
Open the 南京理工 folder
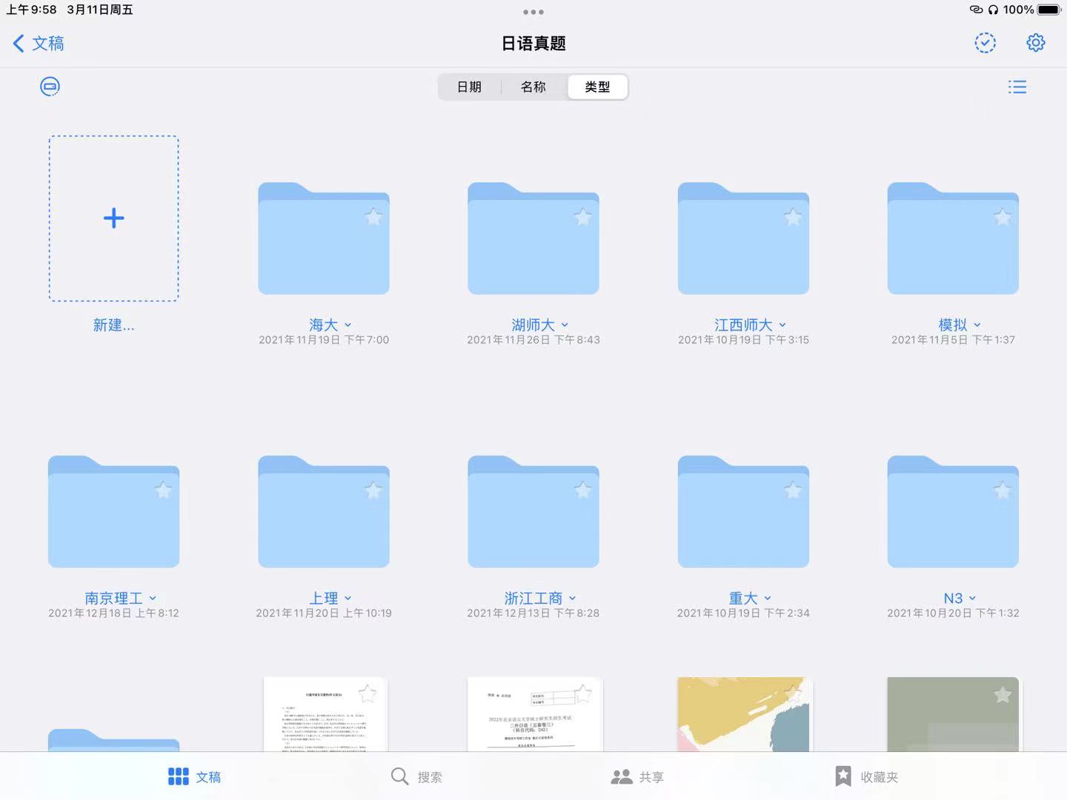(113, 511)
